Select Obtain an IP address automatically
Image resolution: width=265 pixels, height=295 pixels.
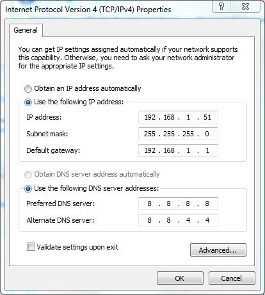pyautogui.click(x=28, y=89)
